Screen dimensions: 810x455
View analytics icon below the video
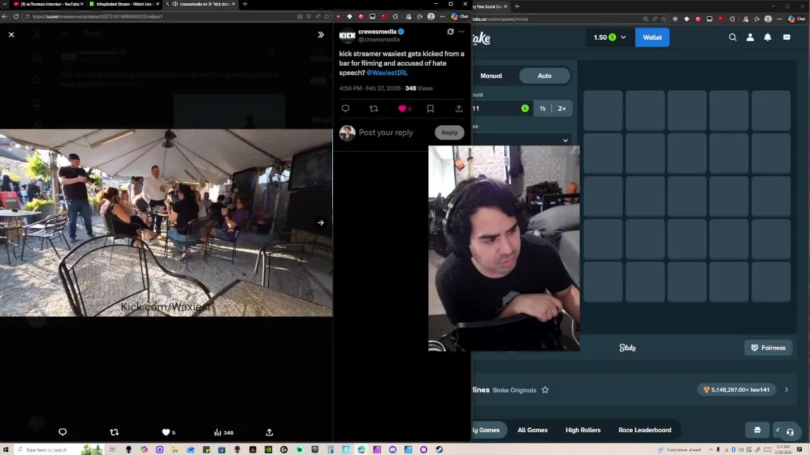[x=218, y=432]
